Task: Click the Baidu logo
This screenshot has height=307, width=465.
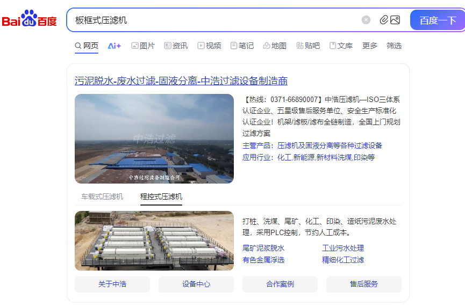Action: (x=29, y=19)
